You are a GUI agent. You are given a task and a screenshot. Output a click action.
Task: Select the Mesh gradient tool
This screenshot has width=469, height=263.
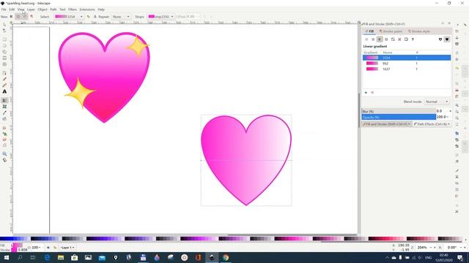click(x=4, y=107)
